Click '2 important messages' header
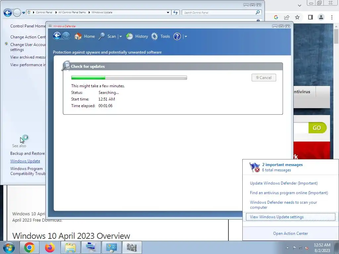The height and width of the screenshot is (254, 339). coord(282,165)
